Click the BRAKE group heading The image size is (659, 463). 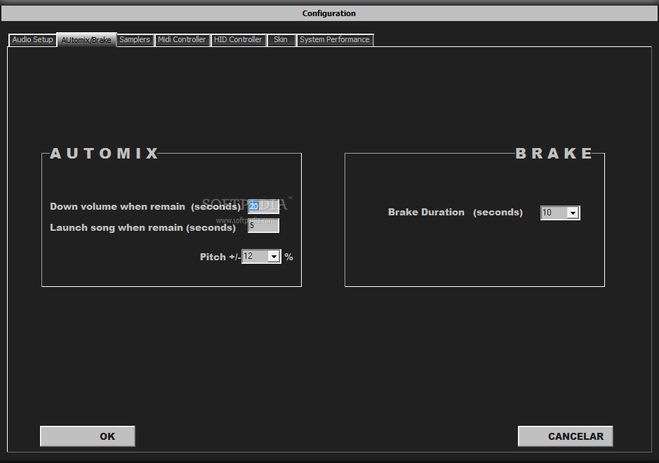tap(554, 154)
